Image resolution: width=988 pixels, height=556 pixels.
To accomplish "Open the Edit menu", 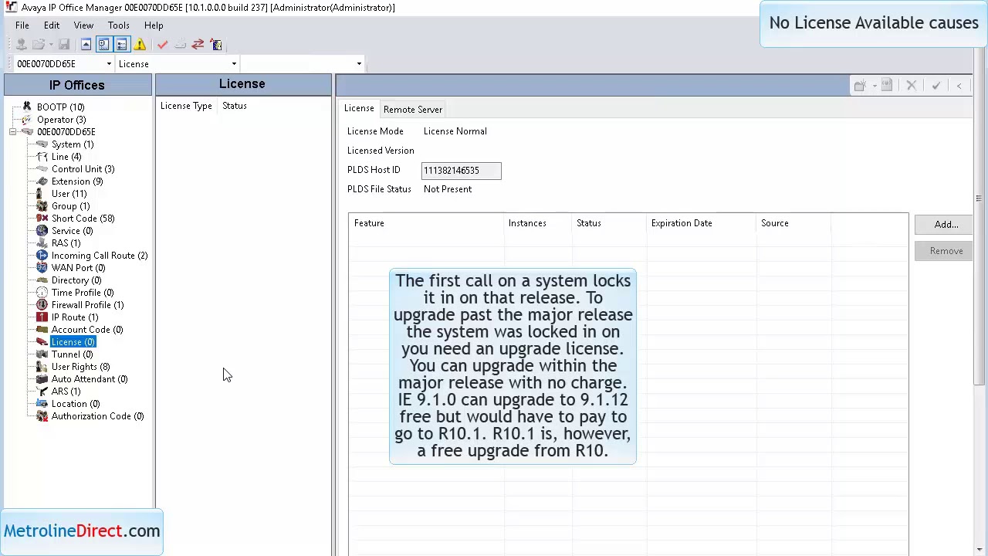I will (52, 25).
